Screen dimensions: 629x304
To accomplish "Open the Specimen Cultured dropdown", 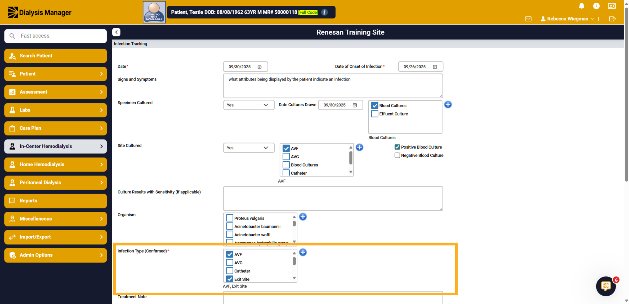I will click(248, 105).
